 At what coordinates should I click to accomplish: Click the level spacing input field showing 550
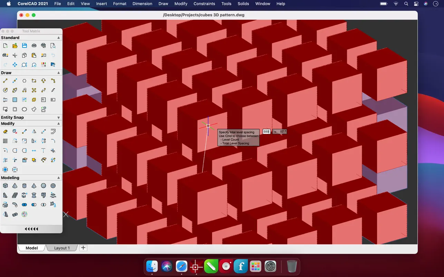click(x=266, y=132)
